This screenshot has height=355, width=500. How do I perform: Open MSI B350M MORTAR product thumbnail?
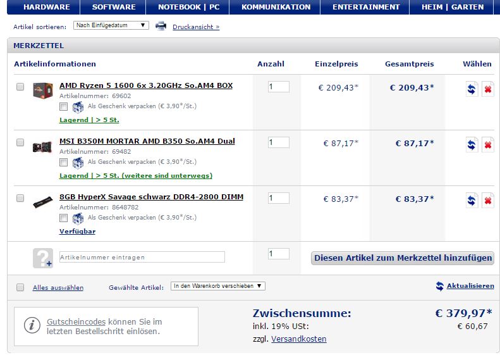click(x=43, y=147)
